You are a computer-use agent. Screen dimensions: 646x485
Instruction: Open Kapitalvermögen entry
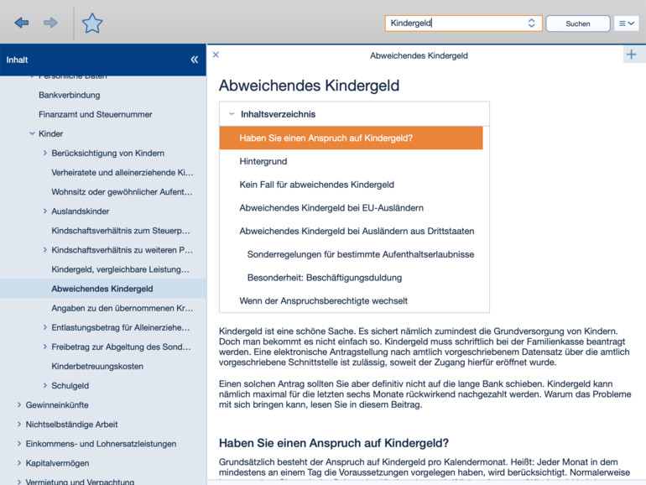(x=57, y=463)
